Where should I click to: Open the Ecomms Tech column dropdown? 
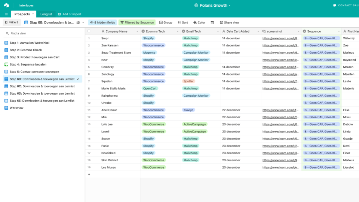(177, 31)
